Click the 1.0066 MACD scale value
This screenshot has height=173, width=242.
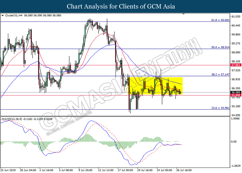(x=236, y=119)
